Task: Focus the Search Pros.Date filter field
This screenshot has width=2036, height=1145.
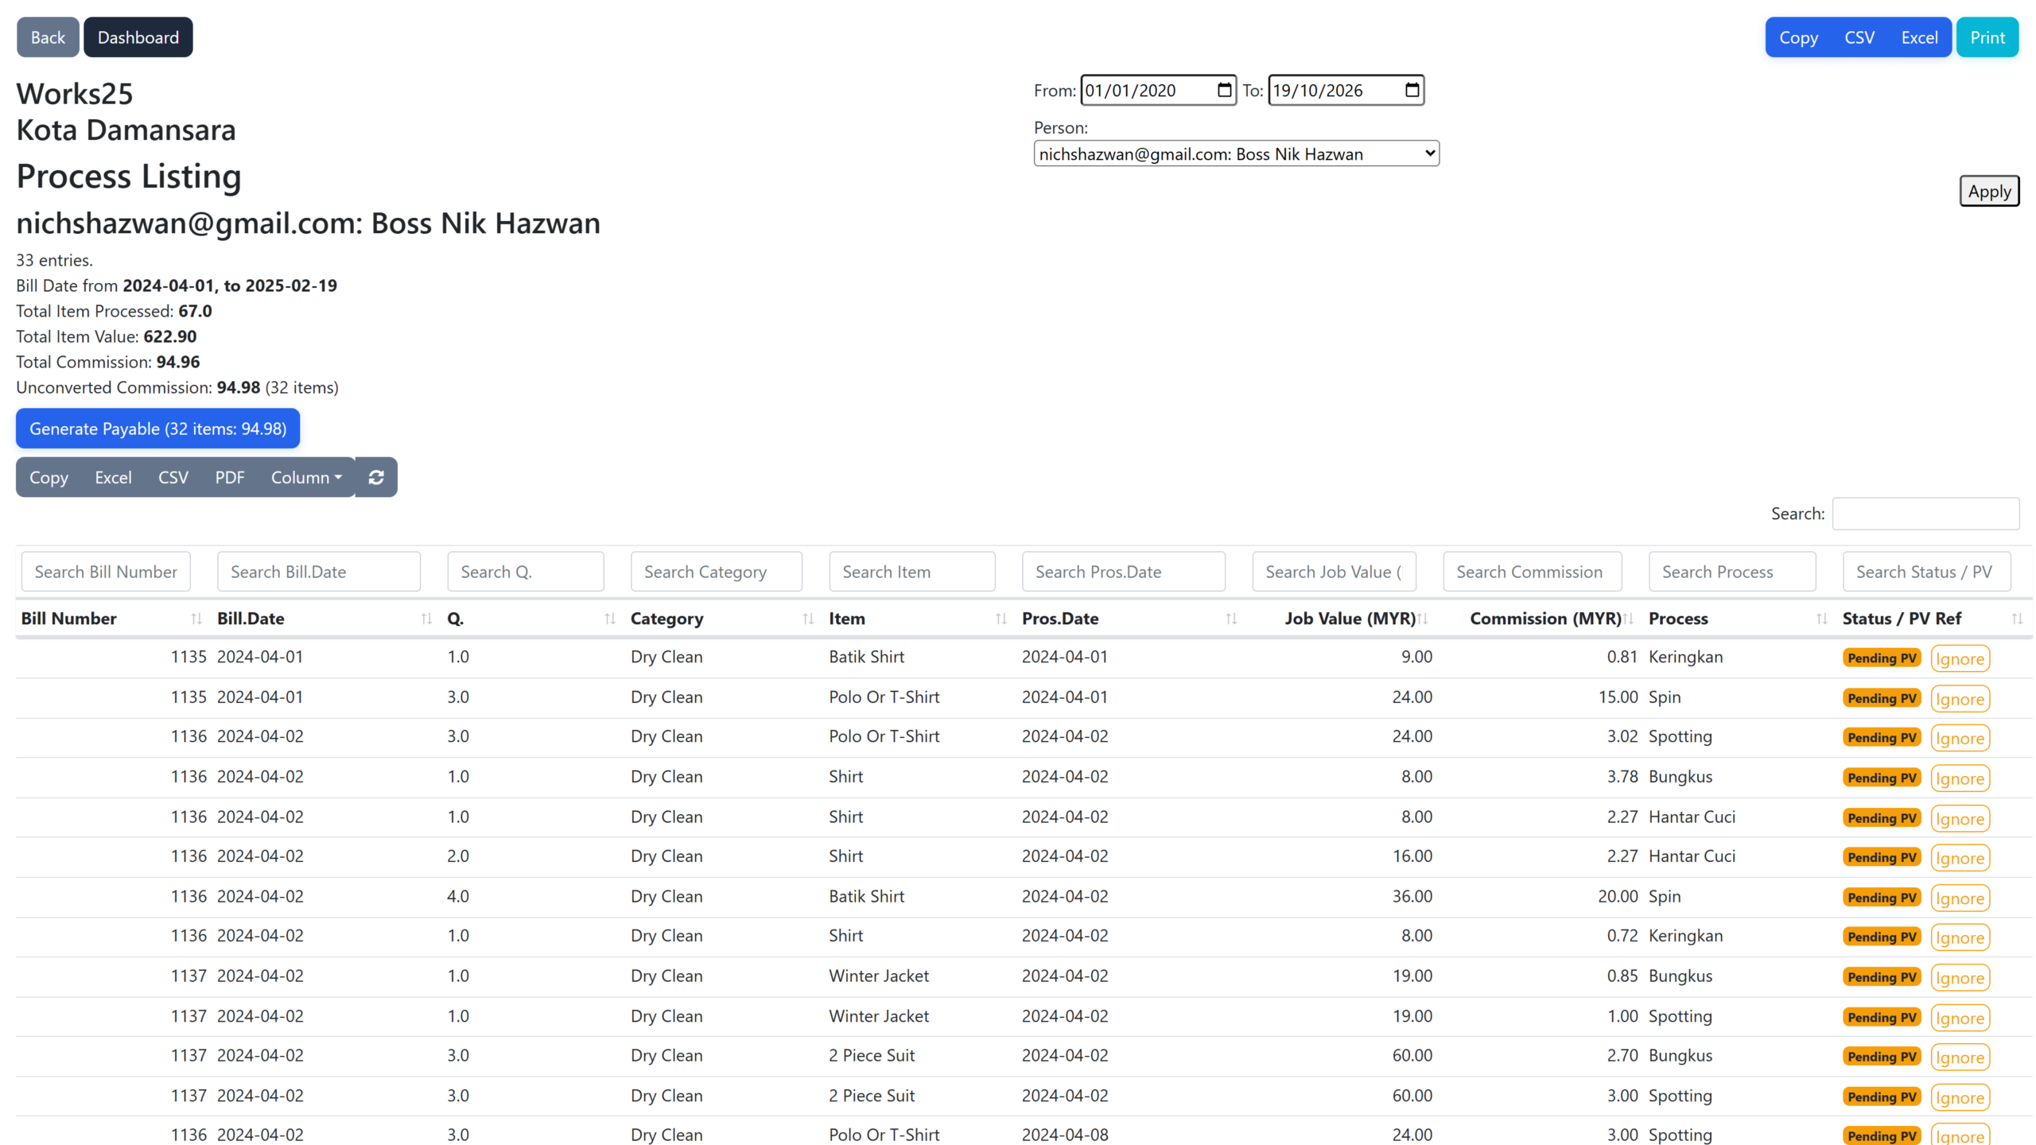Action: pos(1123,572)
